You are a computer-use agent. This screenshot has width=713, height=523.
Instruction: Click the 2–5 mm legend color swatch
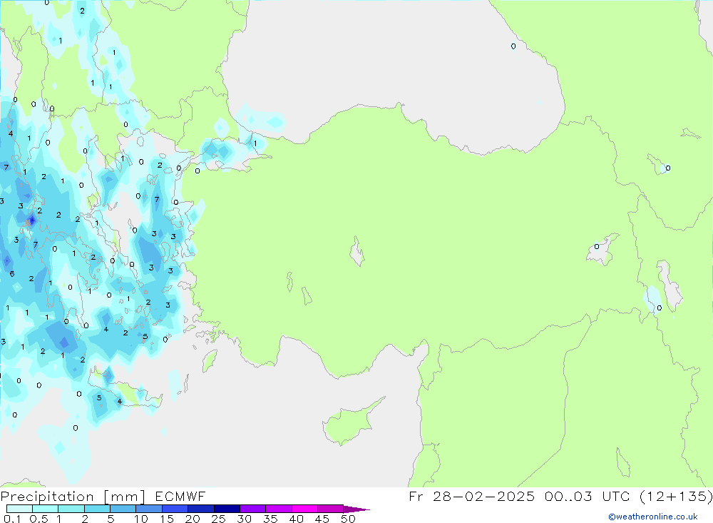pyautogui.click(x=97, y=509)
